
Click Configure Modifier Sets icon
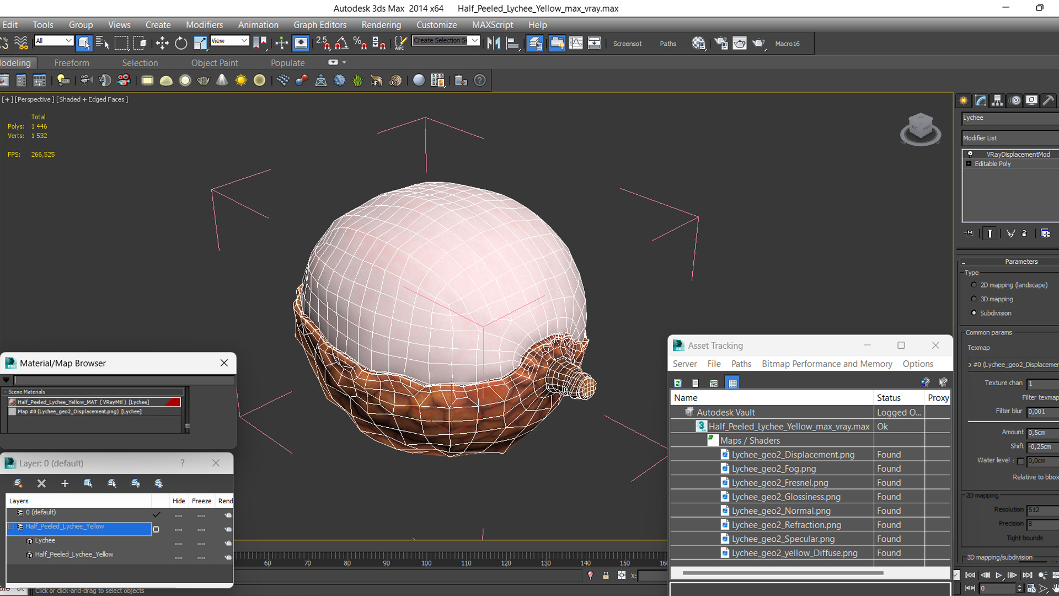point(1045,233)
